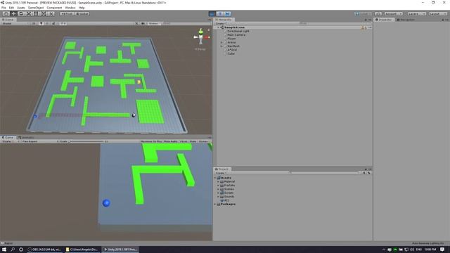Image resolution: width=450 pixels, height=253 pixels.
Task: Open the Layout dropdown
Action: click(x=438, y=14)
